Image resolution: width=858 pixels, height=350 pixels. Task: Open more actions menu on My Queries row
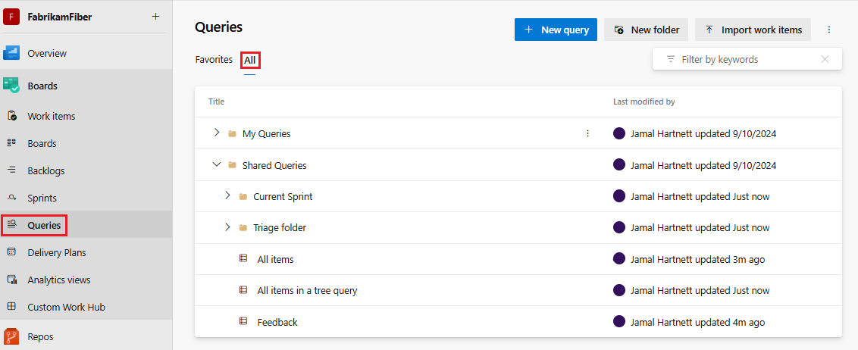click(587, 133)
